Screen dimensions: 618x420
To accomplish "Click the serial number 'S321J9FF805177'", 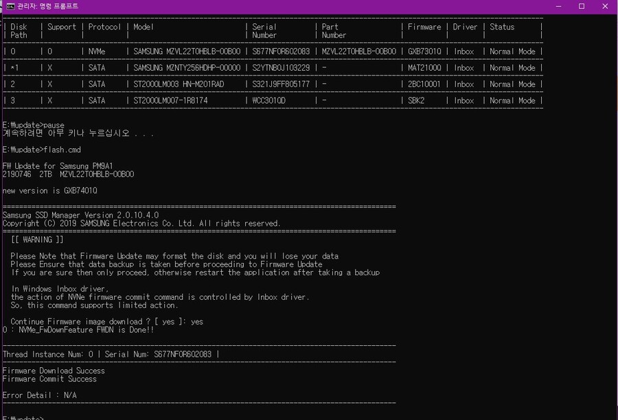I will point(281,84).
